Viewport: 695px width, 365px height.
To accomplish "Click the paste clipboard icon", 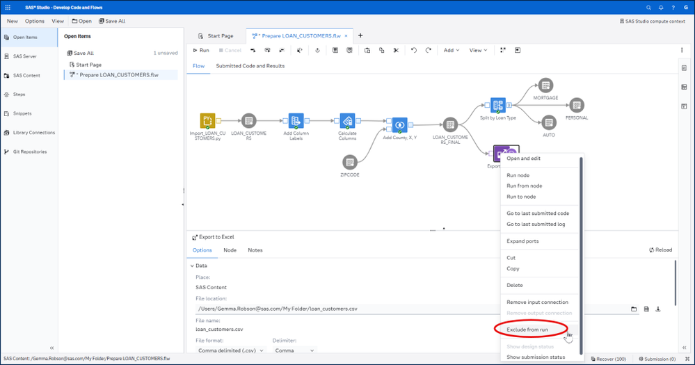I will click(367, 51).
